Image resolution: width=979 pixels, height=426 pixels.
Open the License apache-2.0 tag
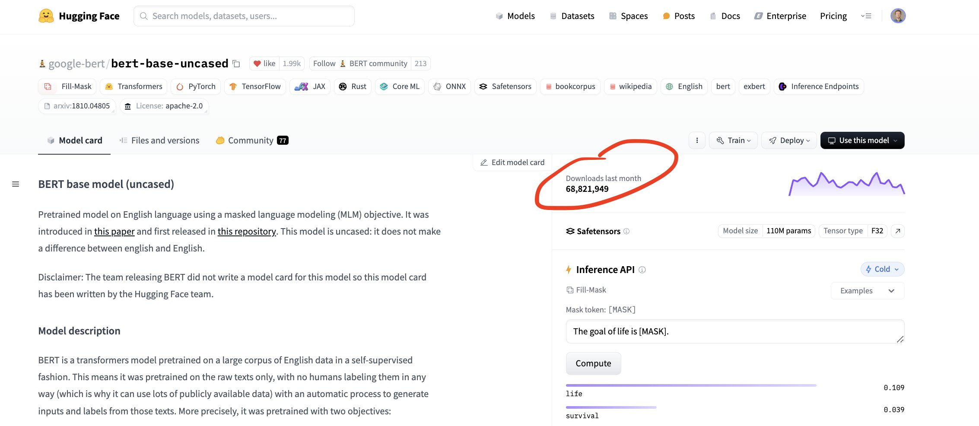coord(164,106)
